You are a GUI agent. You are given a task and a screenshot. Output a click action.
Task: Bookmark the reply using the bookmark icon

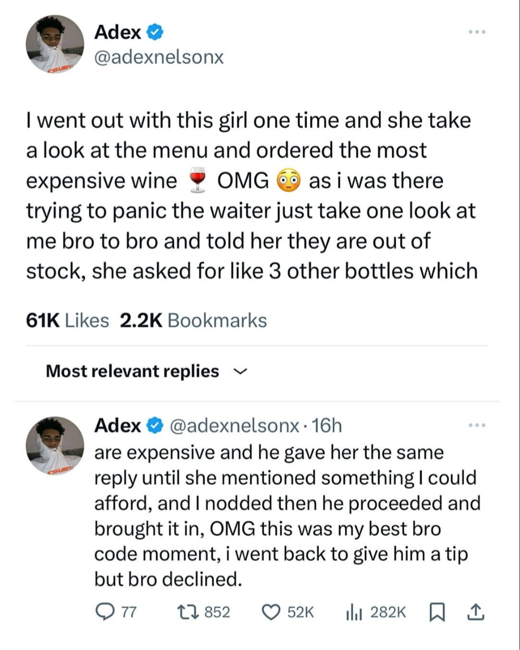[x=436, y=613]
